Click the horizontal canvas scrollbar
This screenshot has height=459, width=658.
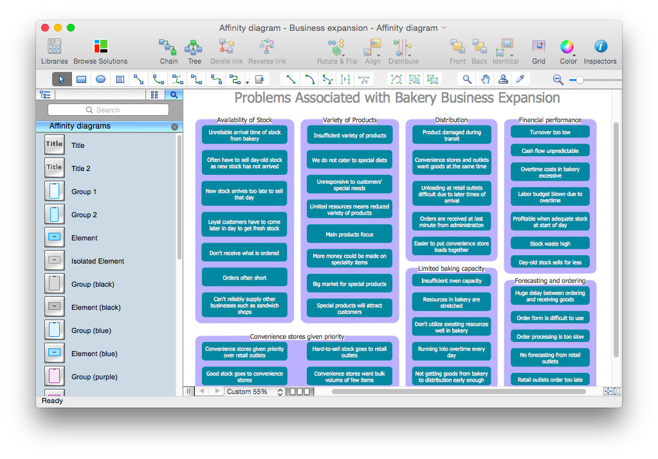[458, 392]
